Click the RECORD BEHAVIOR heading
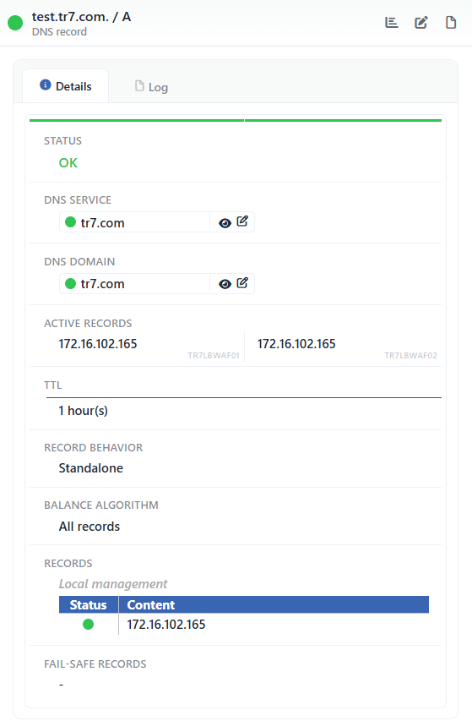This screenshot has height=721, width=472. point(93,447)
